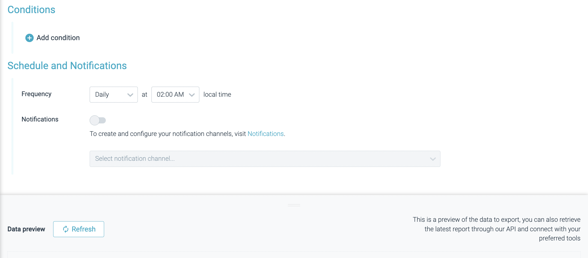The width and height of the screenshot is (588, 258).
Task: Open the Select notification channel dropdown
Action: (265, 159)
